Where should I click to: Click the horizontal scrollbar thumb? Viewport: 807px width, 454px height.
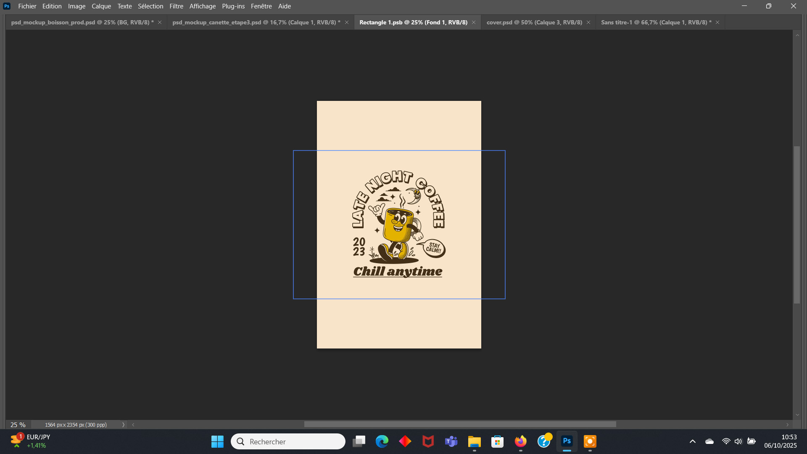(460, 425)
